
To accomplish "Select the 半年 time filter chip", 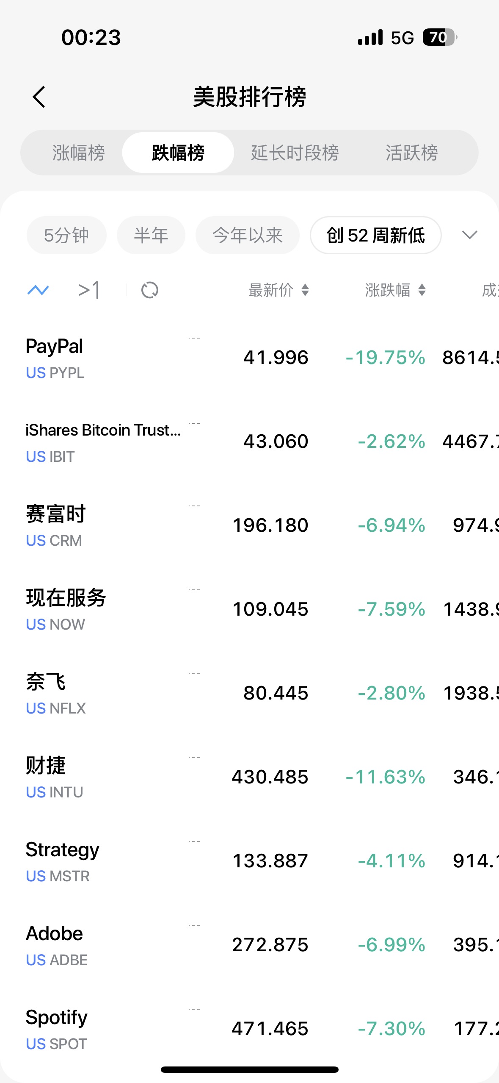I will 151,235.
